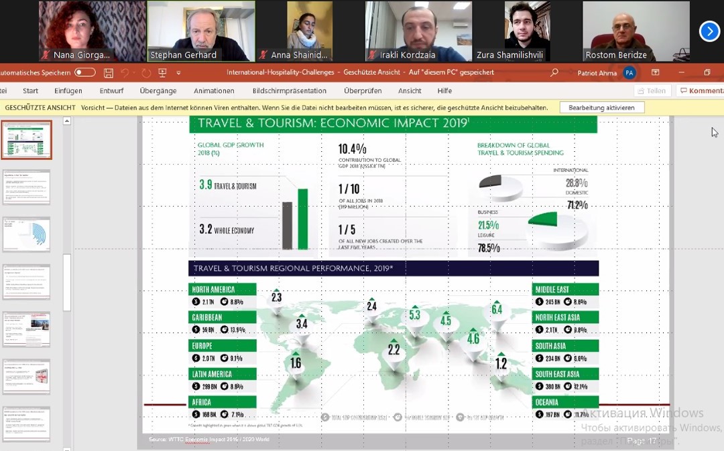This screenshot has width=724, height=451.
Task: Click the PA account avatar
Action: click(629, 72)
